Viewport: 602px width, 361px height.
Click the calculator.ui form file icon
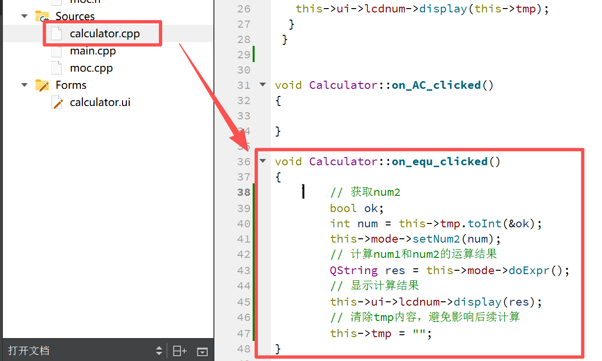tap(57, 103)
